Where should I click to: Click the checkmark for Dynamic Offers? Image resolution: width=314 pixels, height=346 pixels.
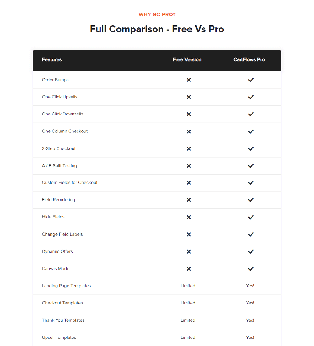click(x=251, y=252)
